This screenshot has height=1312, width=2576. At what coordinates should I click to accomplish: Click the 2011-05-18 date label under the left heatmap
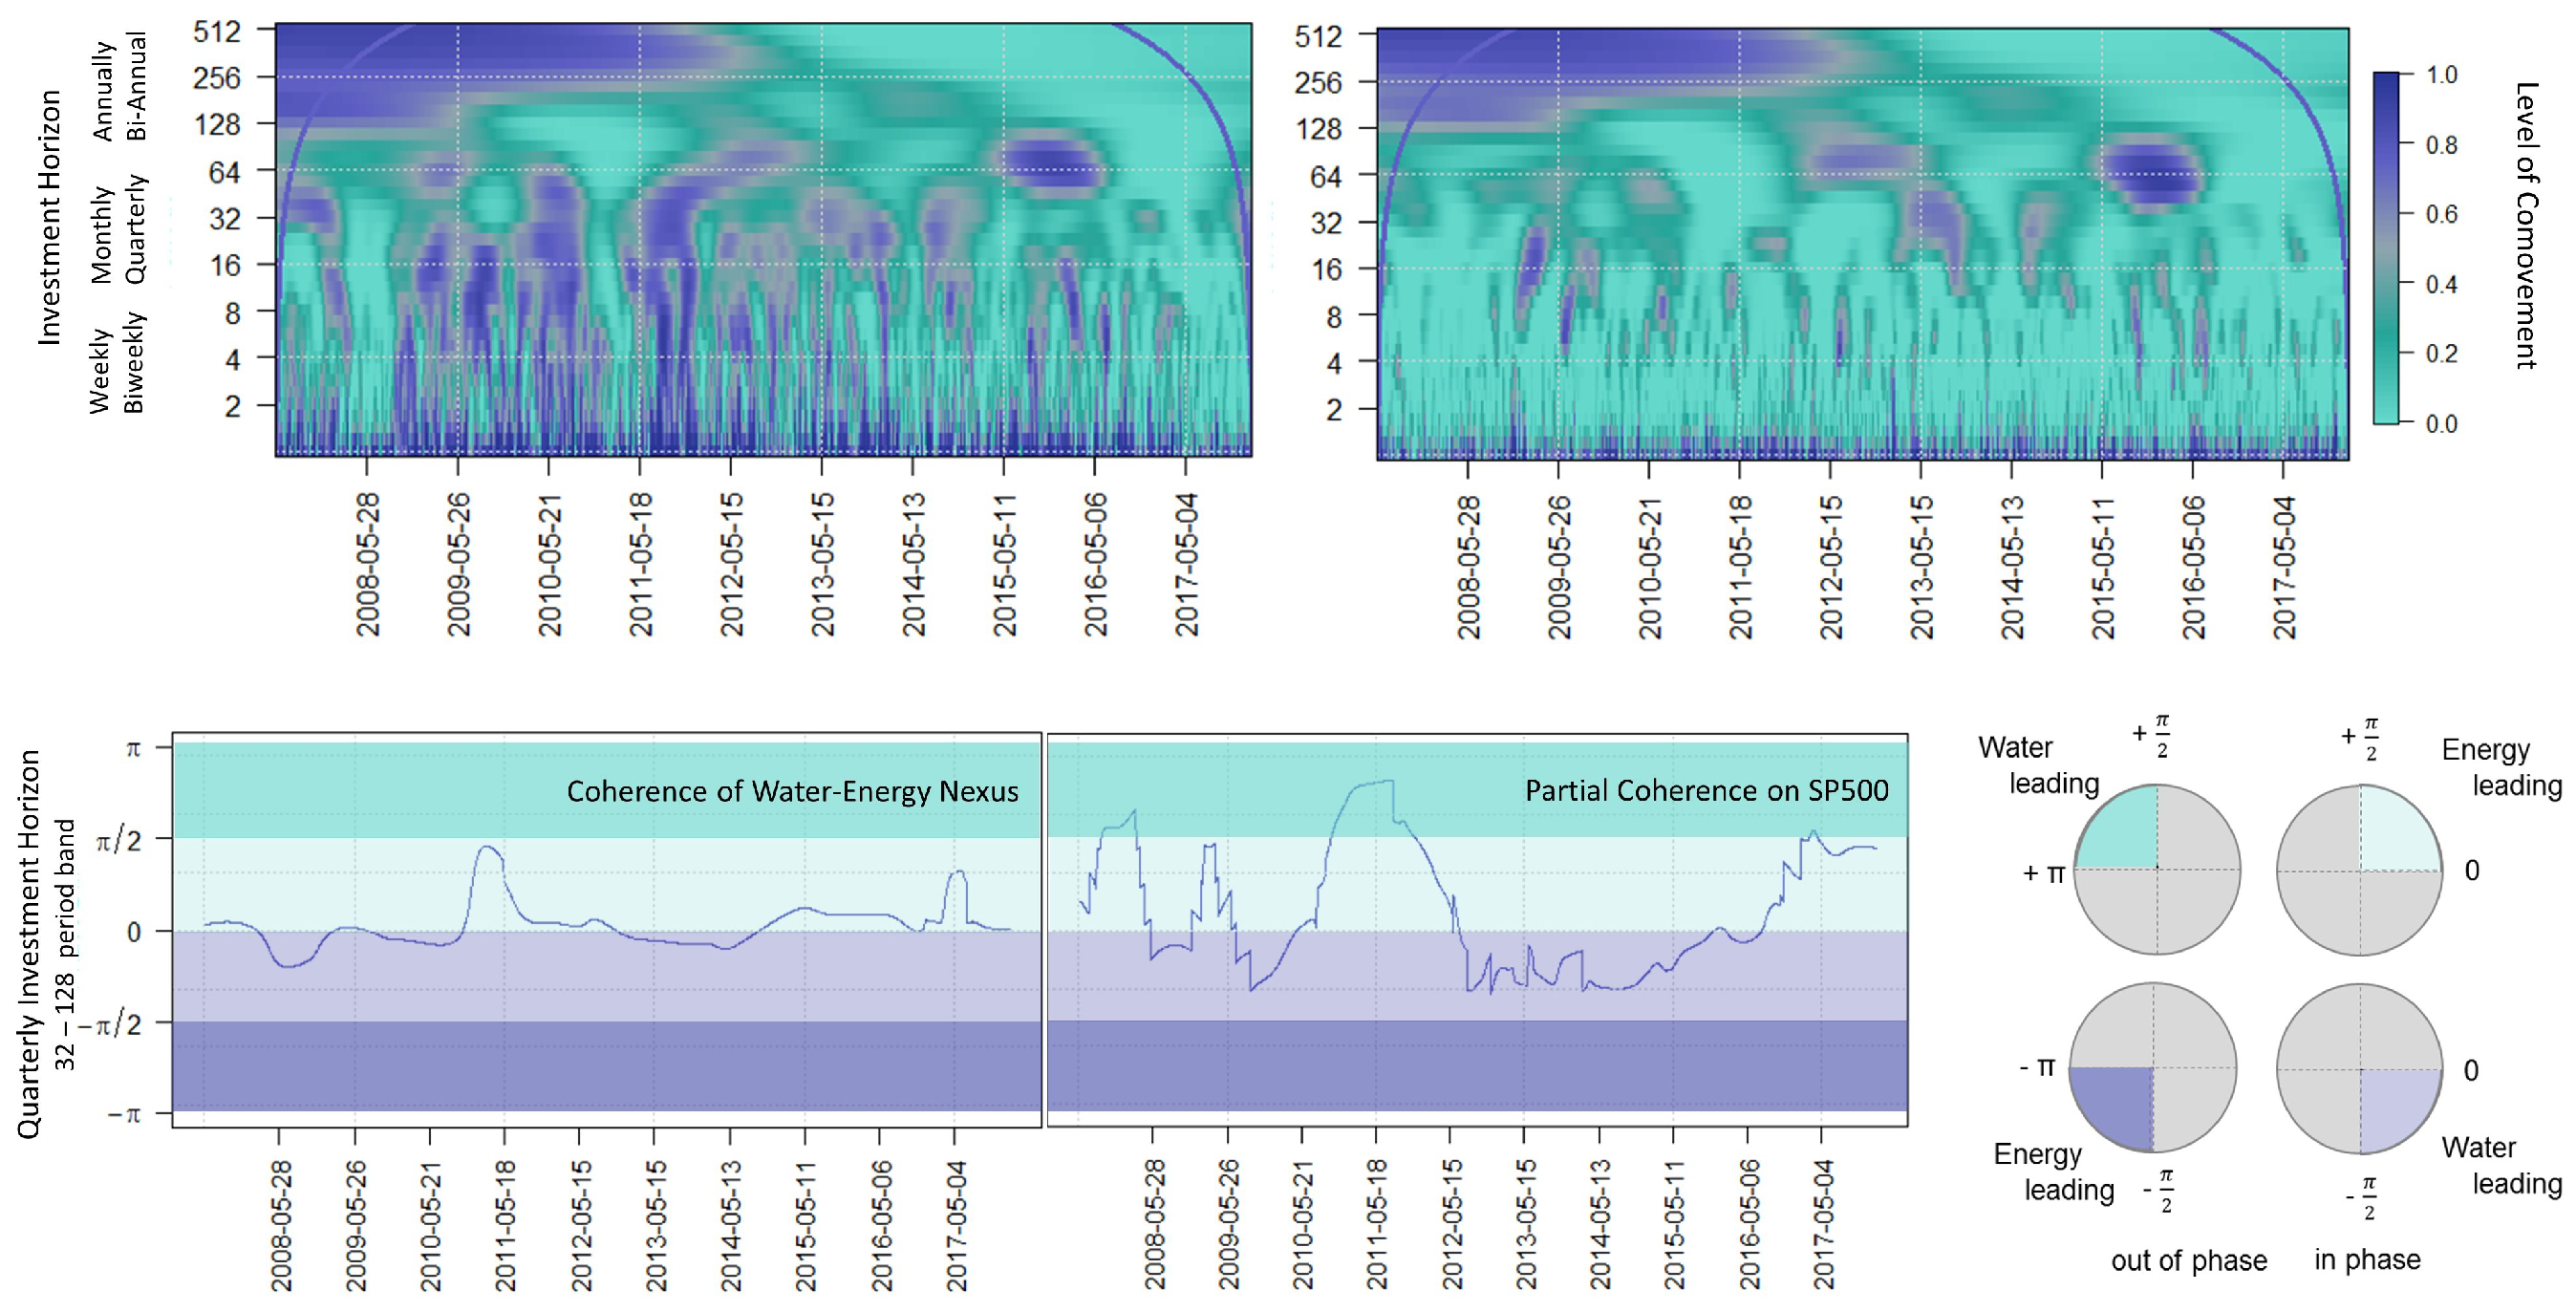click(640, 565)
